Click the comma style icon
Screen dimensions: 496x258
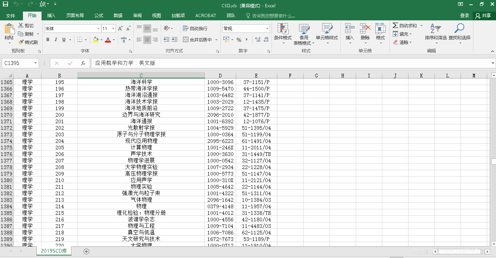(247, 39)
